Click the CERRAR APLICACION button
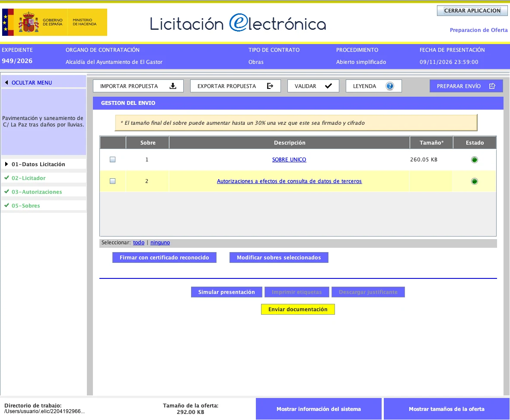Image resolution: width=510 pixels, height=420 pixels. point(472,11)
